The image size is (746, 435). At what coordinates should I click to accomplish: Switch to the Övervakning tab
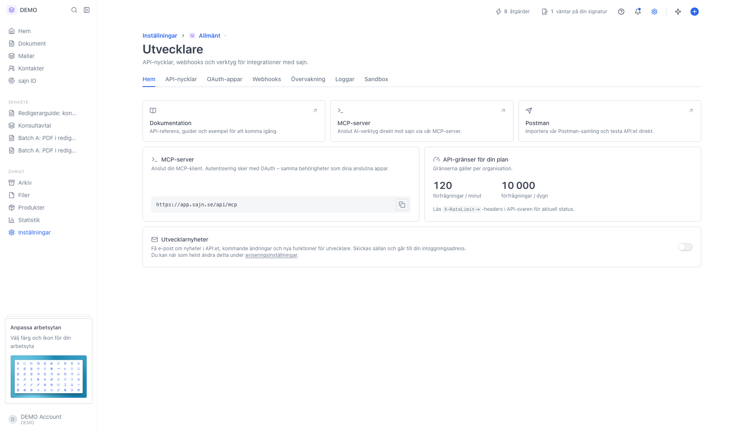tap(308, 79)
